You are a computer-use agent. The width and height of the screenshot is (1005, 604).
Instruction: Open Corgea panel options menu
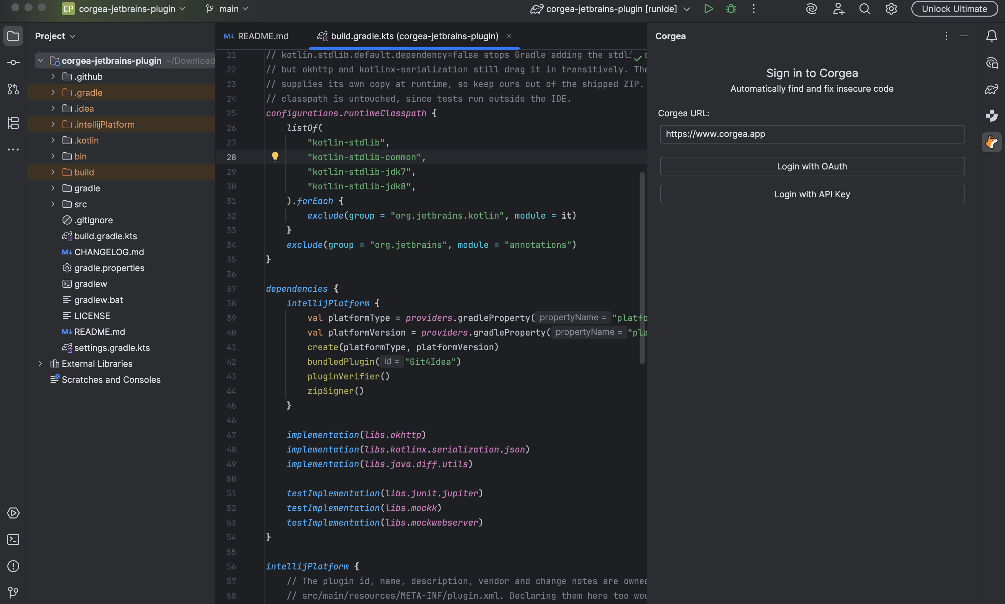(946, 36)
